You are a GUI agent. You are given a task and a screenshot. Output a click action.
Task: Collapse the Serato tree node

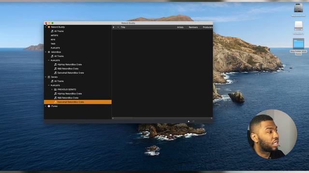(x=45, y=77)
